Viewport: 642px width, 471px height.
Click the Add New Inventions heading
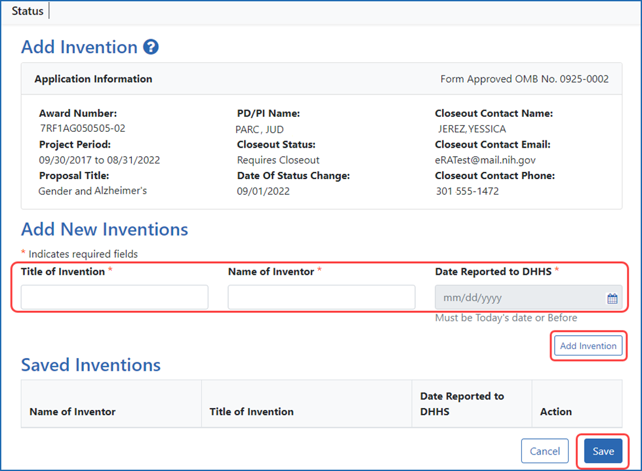pyautogui.click(x=105, y=230)
